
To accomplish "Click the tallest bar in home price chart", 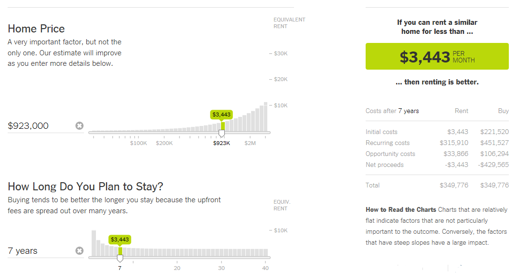I will click(265, 117).
